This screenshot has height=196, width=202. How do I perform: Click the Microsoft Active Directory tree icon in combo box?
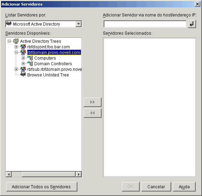[9, 24]
